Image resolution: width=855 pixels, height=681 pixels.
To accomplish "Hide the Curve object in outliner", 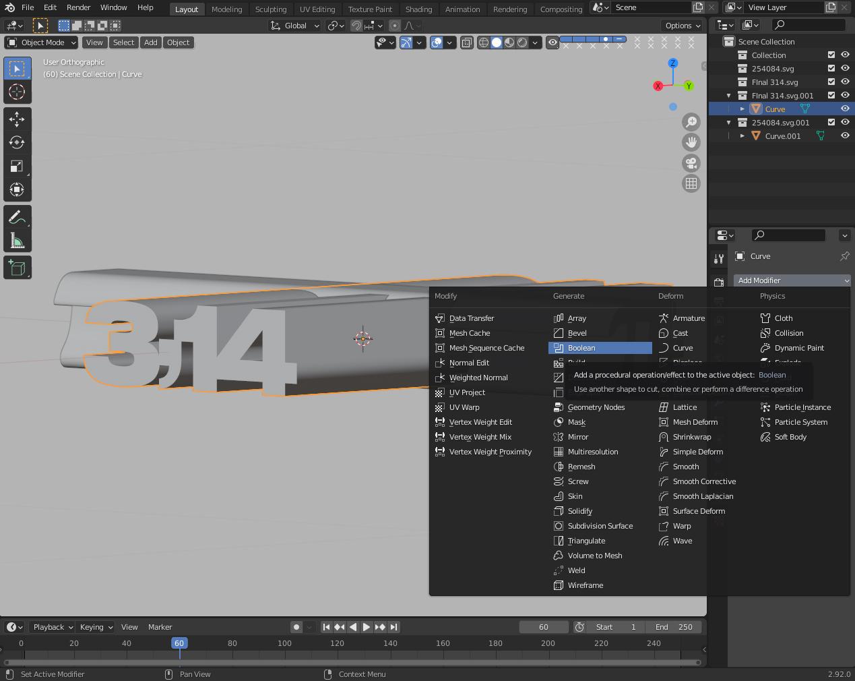I will pos(845,109).
